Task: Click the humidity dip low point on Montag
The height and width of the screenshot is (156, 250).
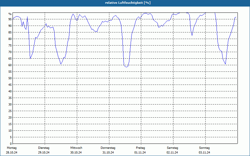Action: point(30,59)
